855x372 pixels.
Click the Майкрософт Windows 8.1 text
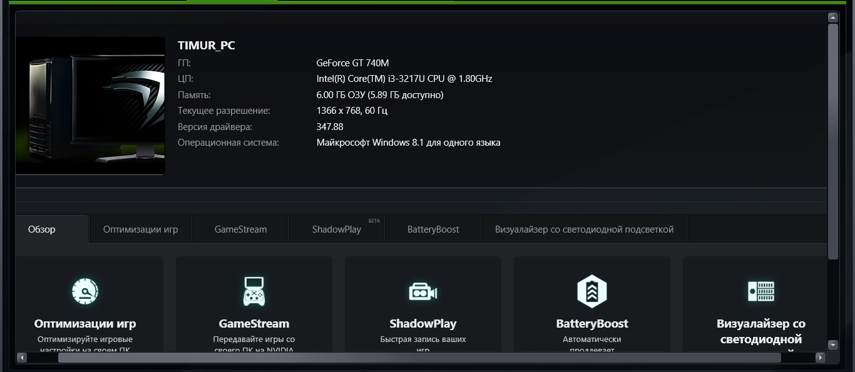click(408, 143)
